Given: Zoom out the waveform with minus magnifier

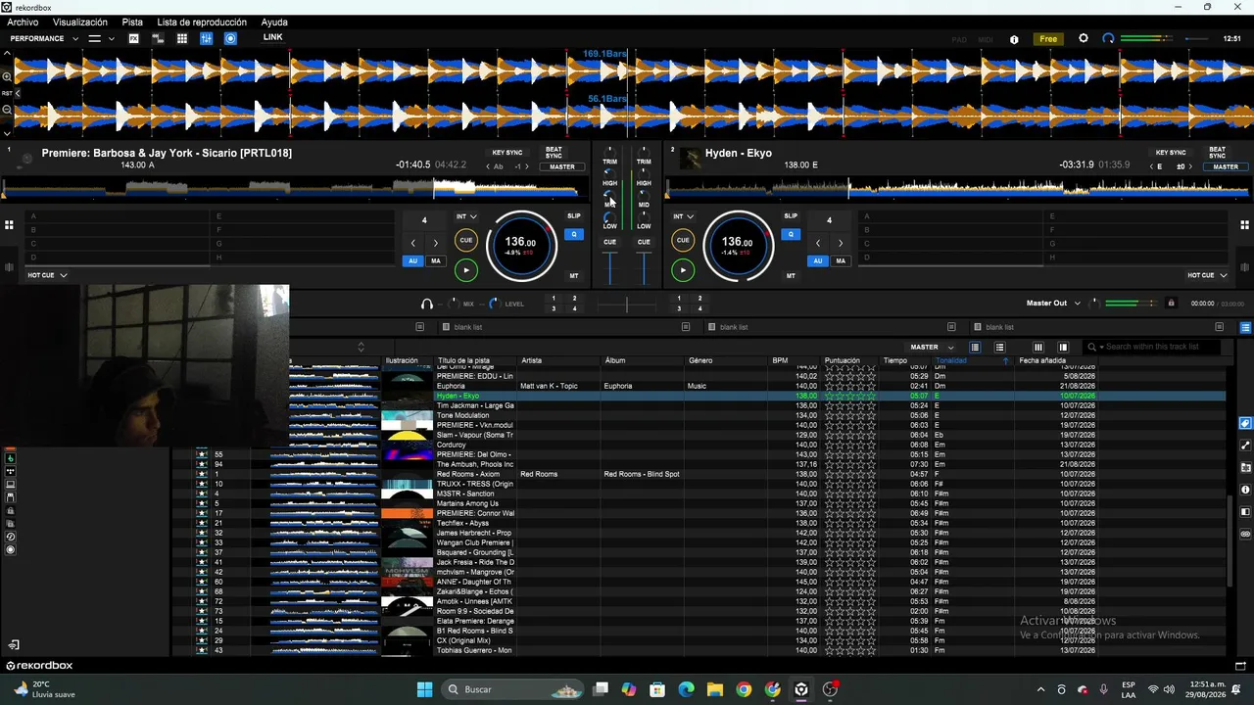Looking at the screenshot, I should coord(7,110).
